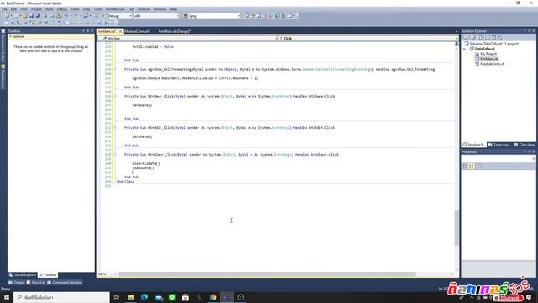The width and height of the screenshot is (538, 303).
Task: Close the frmMain.vb editor tab
Action: pos(120,31)
